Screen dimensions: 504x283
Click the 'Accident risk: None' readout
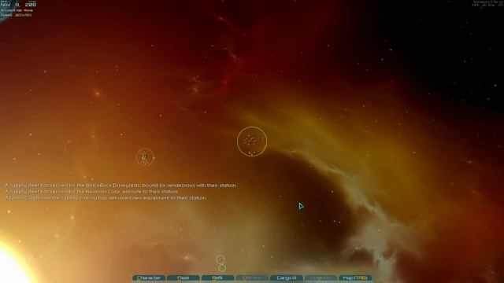(x=17, y=10)
